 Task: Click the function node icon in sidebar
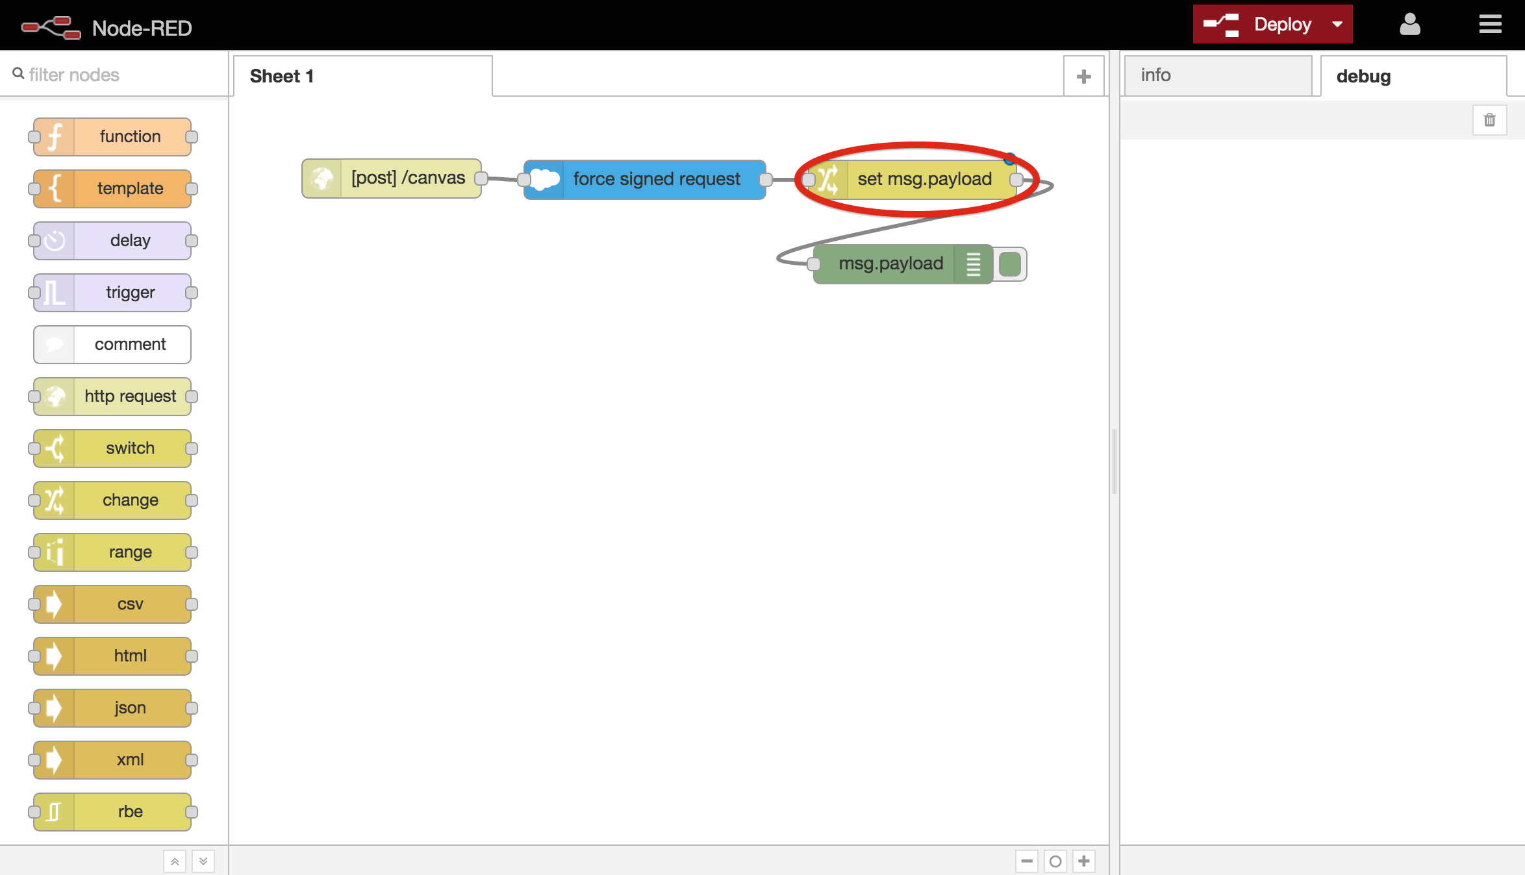pyautogui.click(x=55, y=135)
